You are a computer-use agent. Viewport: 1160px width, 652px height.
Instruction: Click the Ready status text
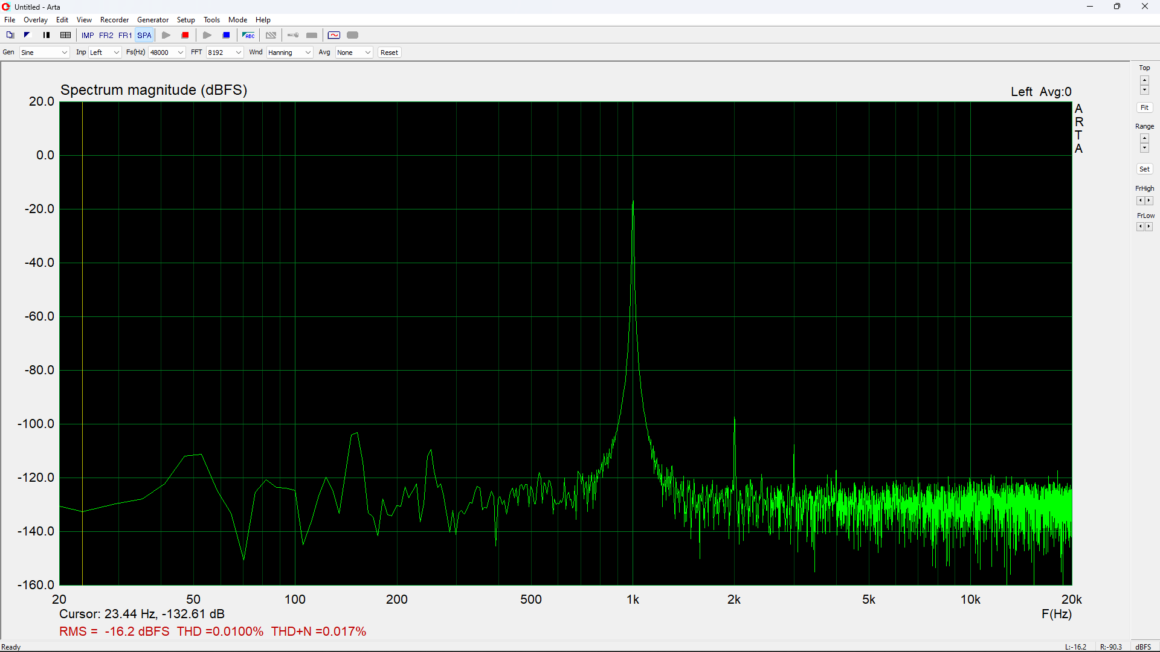(x=11, y=647)
